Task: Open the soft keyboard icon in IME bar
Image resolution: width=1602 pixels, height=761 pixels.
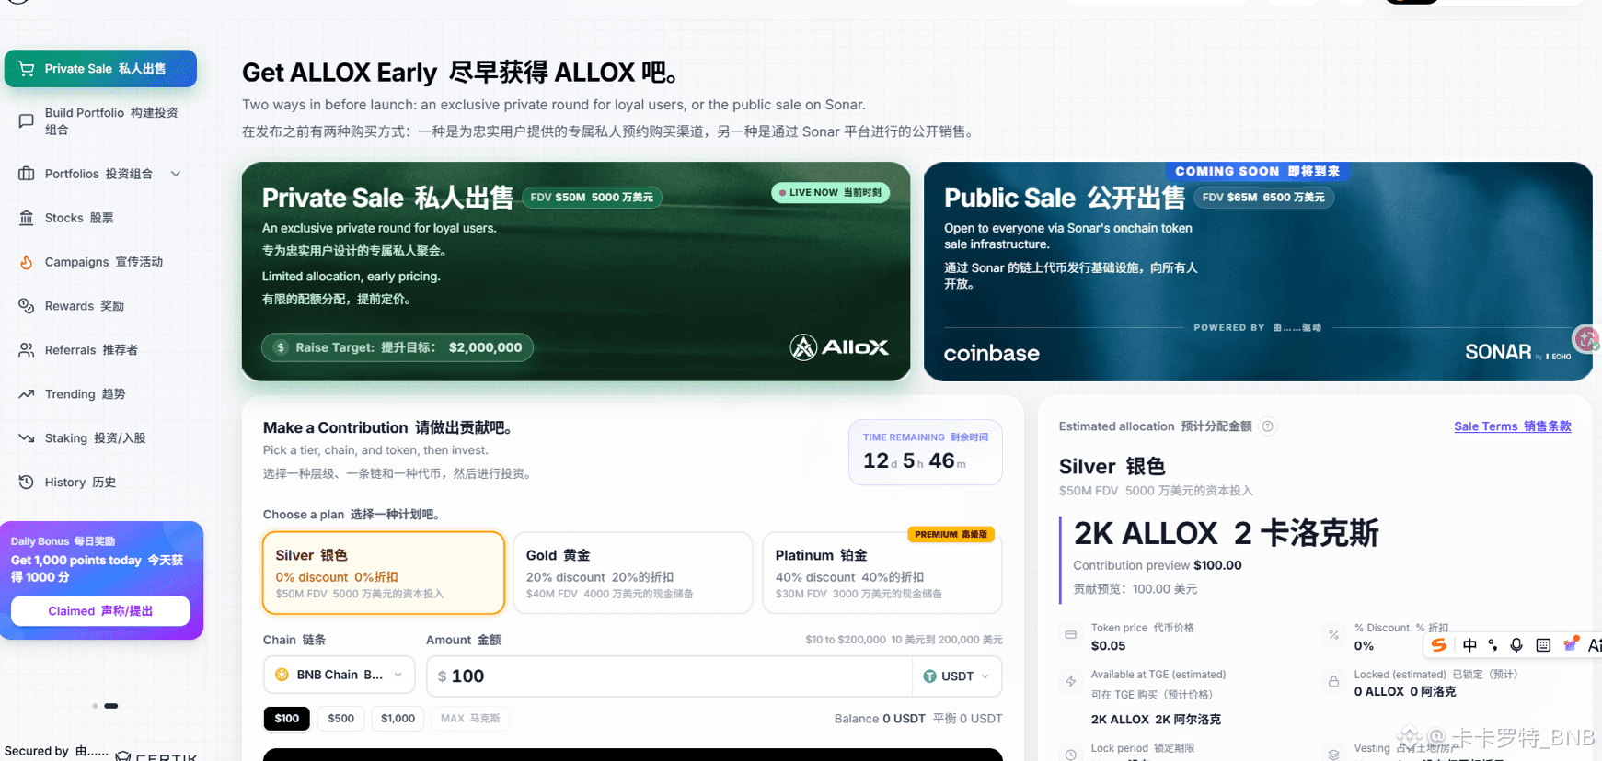Action: 1543,645
